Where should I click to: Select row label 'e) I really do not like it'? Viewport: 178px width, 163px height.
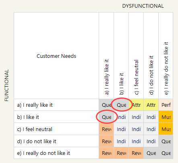click(43, 153)
